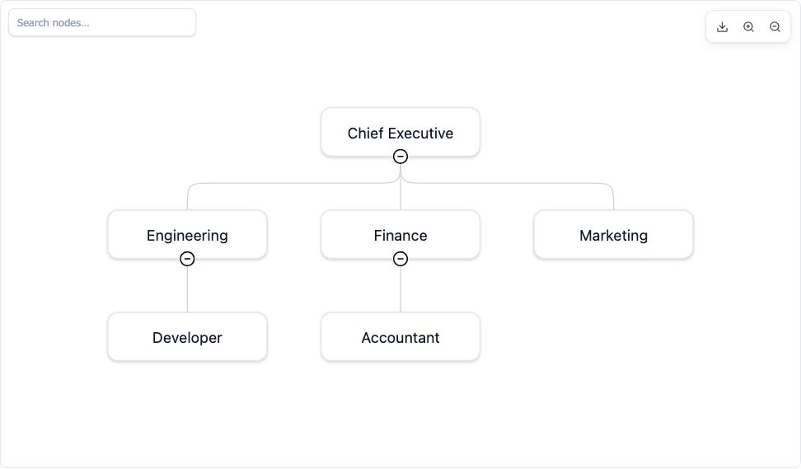Select the Engineering node
Screen dimensions: 801x469
tap(188, 234)
